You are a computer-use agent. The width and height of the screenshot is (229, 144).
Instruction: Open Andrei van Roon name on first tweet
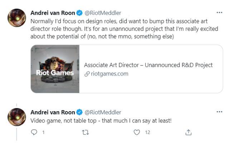pyautogui.click(x=53, y=13)
